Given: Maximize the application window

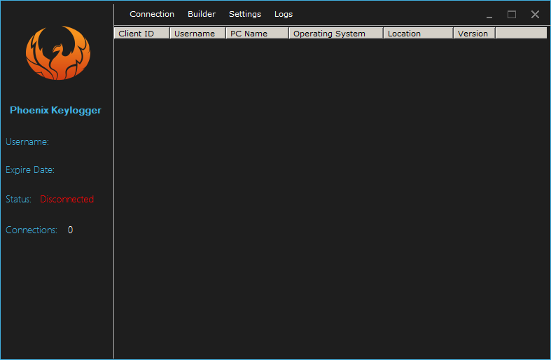Looking at the screenshot, I should (x=512, y=15).
